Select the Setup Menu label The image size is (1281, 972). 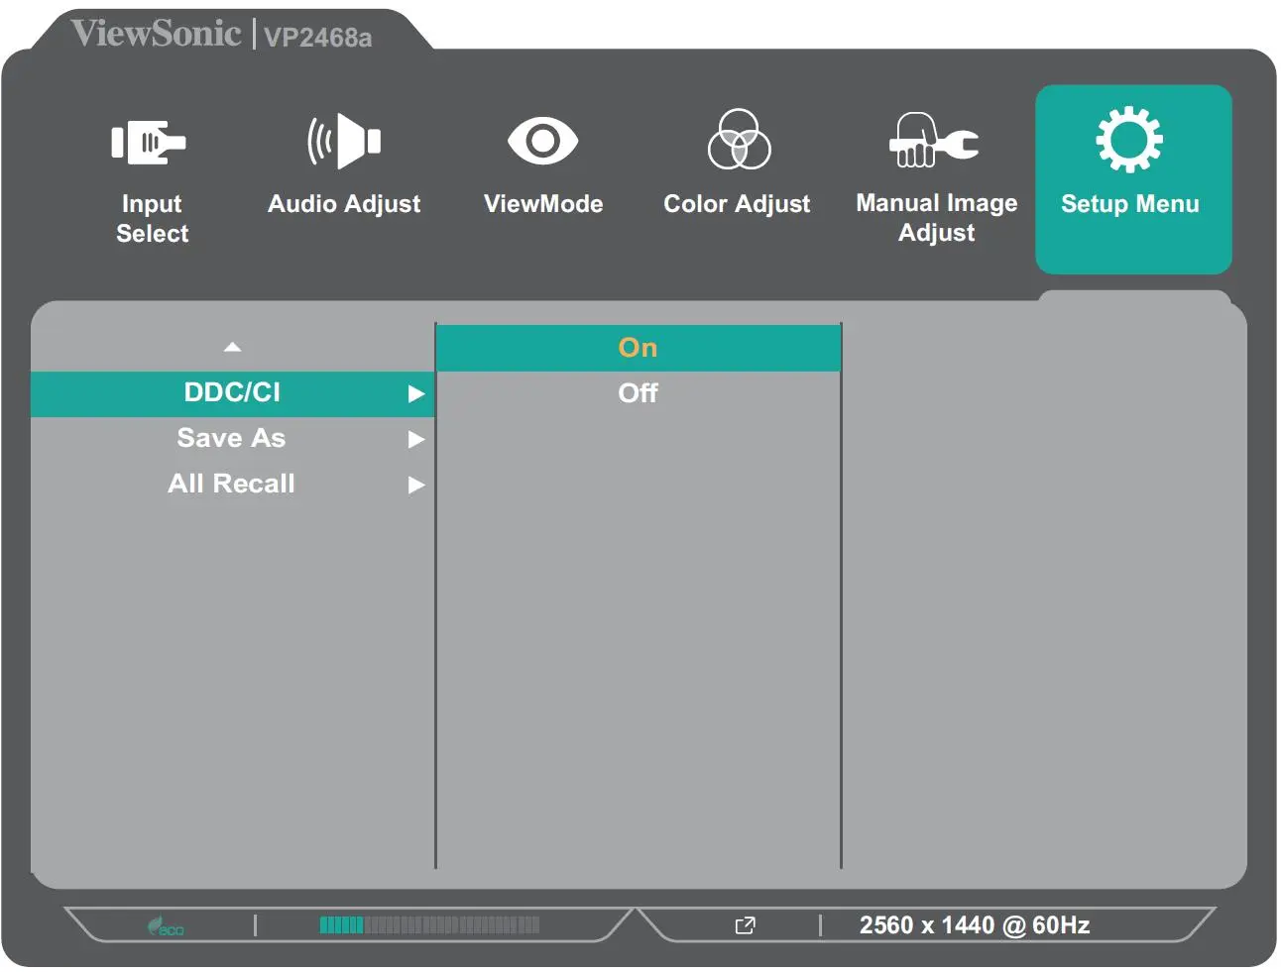pyautogui.click(x=1130, y=204)
